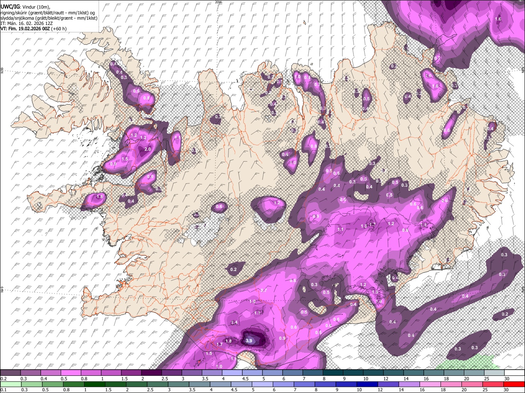The image size is (525, 393).
Task: Click the '2.0' value on the map
Action: coord(148,149)
